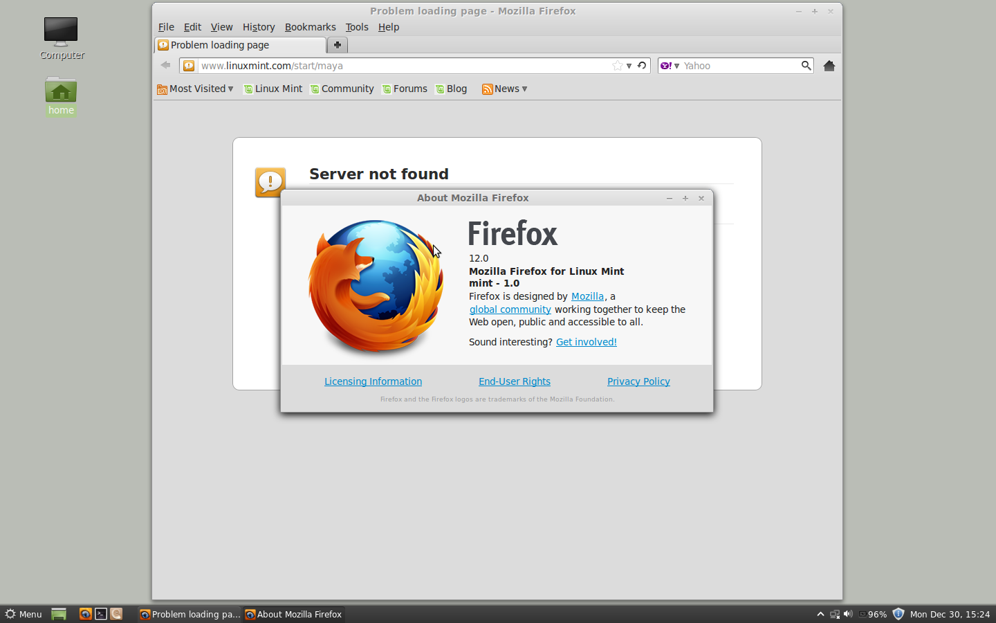The image size is (996, 623).
Task: Switch to Problem loading page taskbar window
Action: (x=190, y=614)
